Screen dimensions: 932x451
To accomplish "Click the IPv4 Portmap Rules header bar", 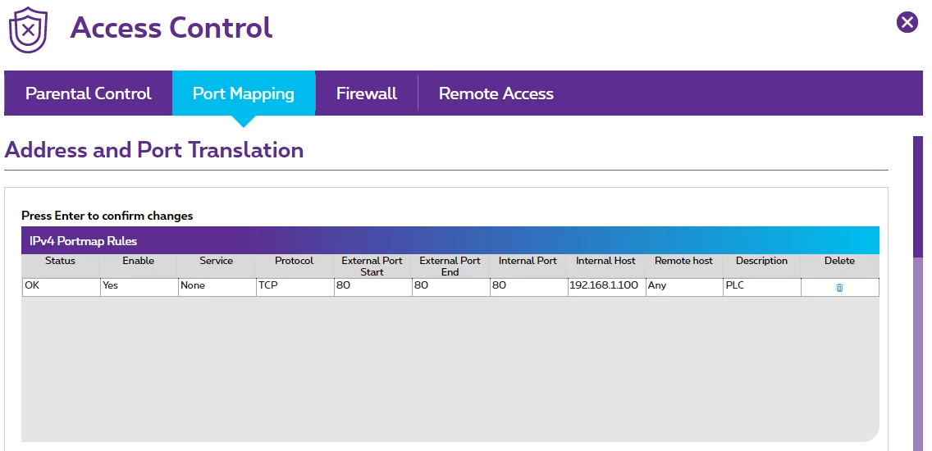I will tap(450, 241).
